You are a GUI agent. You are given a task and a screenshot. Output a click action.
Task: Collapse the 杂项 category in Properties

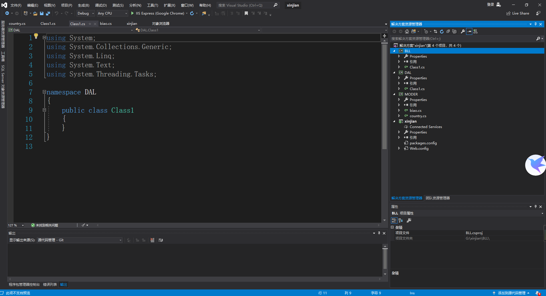(x=392, y=227)
